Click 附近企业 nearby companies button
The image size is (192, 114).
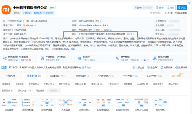[x=130, y=34]
